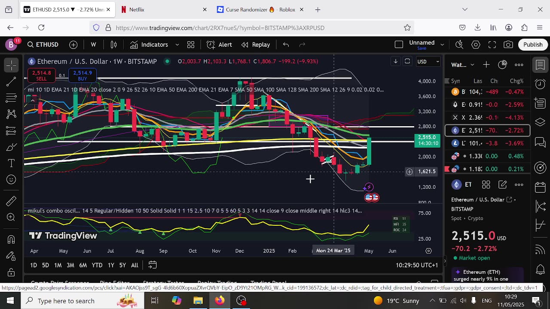The width and height of the screenshot is (550, 309).
Task: Take a chart snapshot with camera
Action: point(508,45)
